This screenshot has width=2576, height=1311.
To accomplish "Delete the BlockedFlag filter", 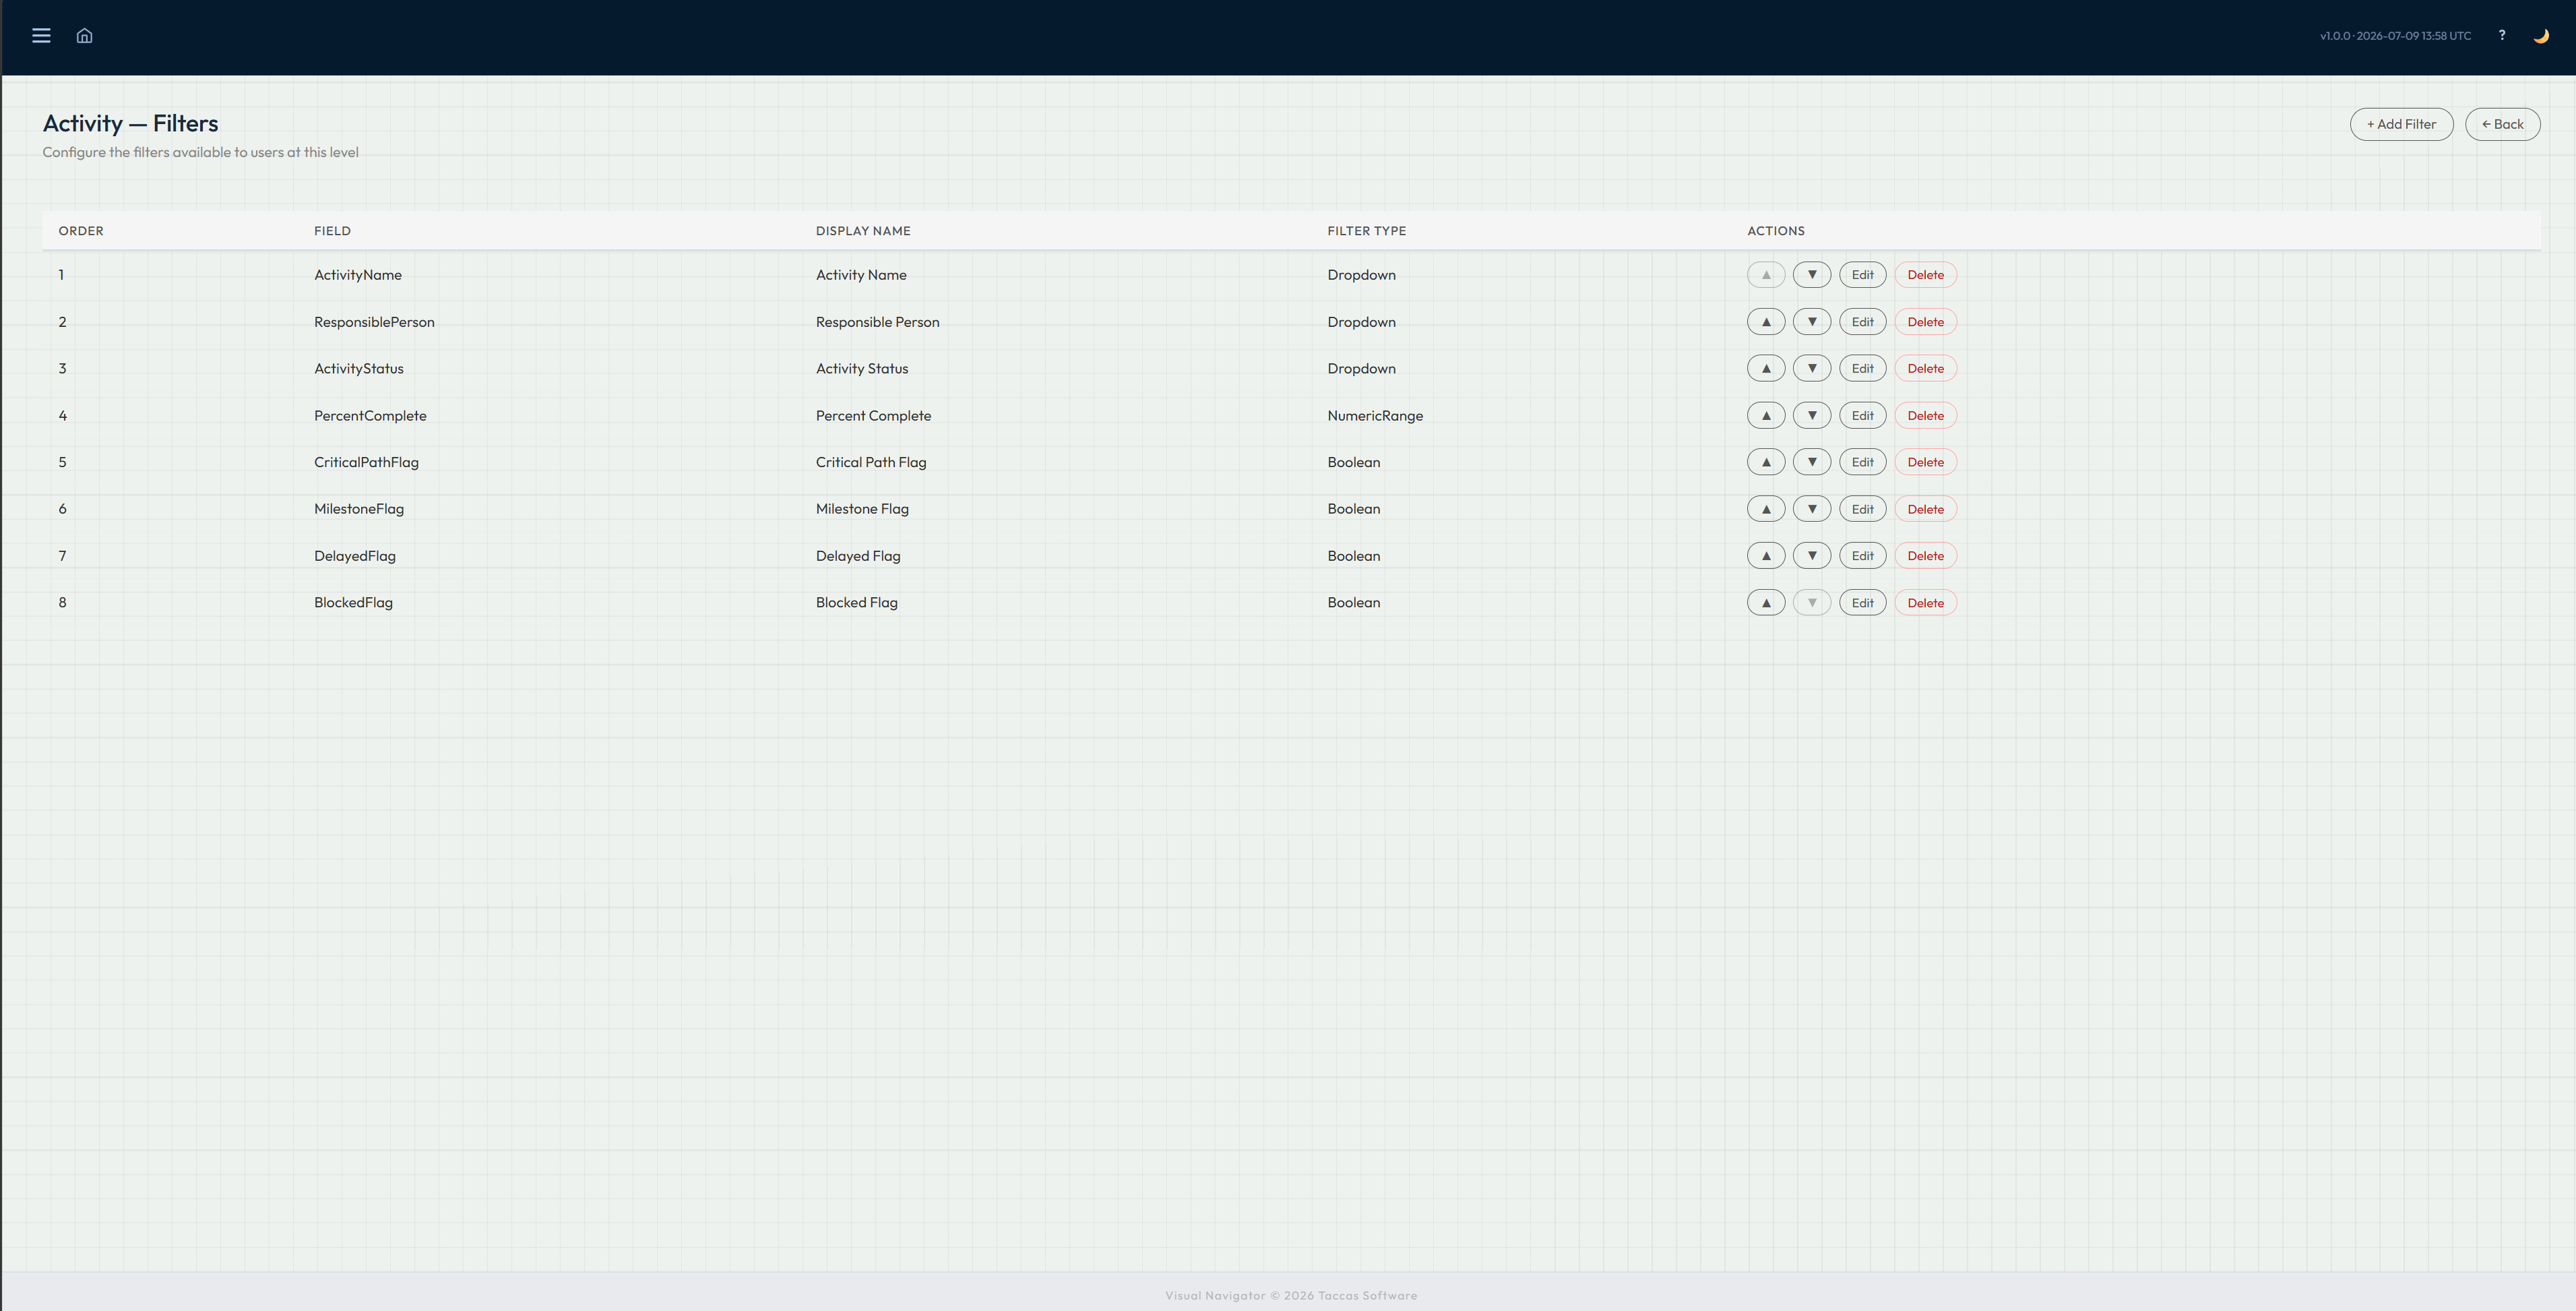I will click(1925, 603).
